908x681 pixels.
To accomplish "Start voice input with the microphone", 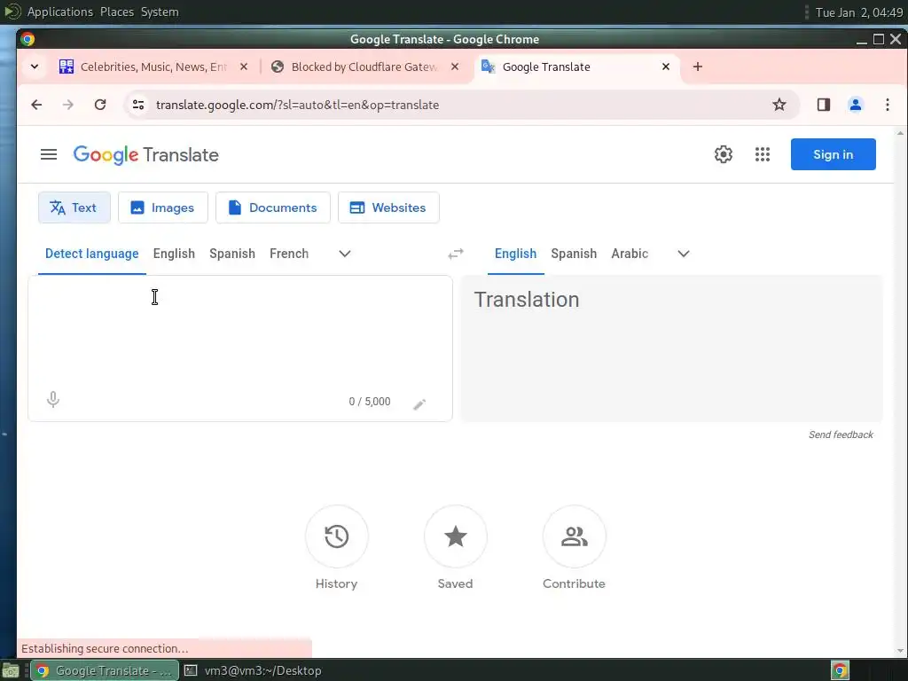I will tap(52, 400).
